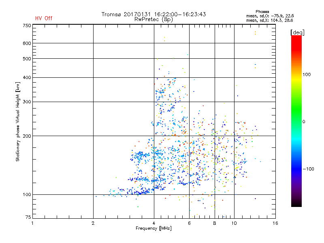Click the colorbar tick label "0"
The height and width of the screenshot is (243, 324).
tap(304, 122)
